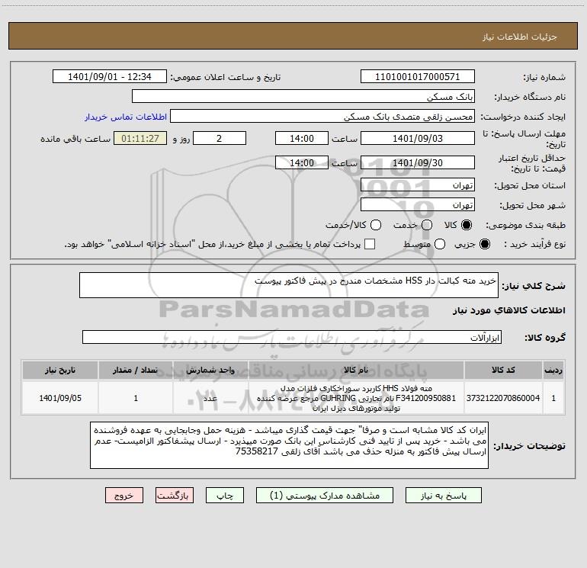Select the متوسط purchase type radio
The width and height of the screenshot is (587, 568).
pyautogui.click(x=440, y=245)
